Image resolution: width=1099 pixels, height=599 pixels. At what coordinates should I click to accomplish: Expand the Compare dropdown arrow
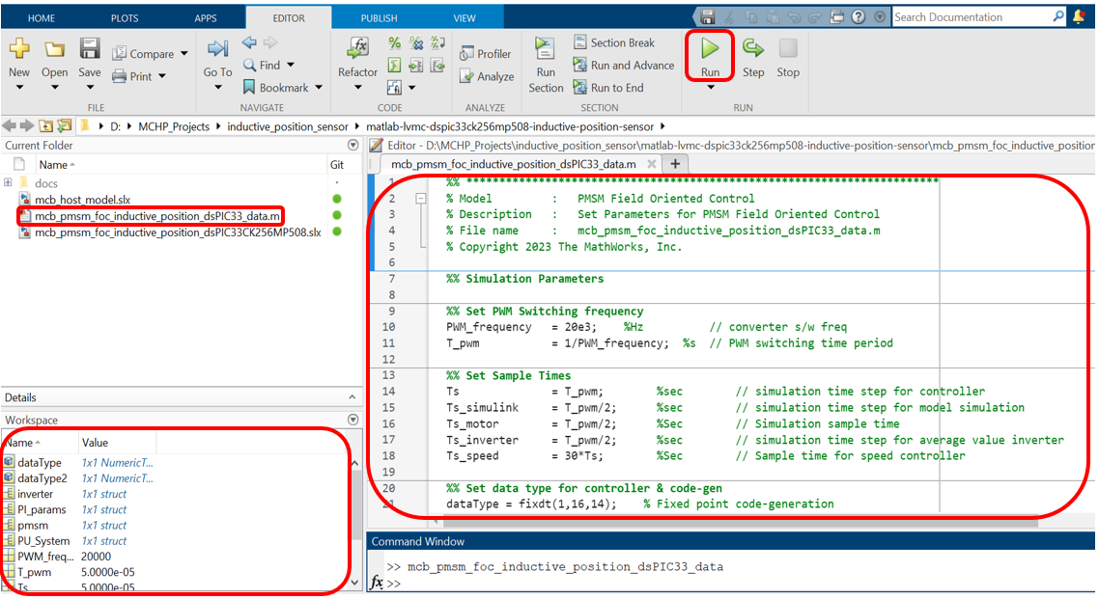tap(183, 54)
